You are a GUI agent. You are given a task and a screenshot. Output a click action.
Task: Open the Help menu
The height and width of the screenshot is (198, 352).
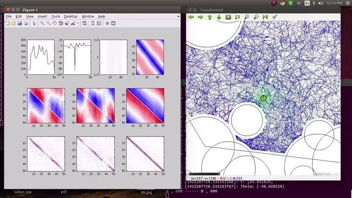(102, 16)
